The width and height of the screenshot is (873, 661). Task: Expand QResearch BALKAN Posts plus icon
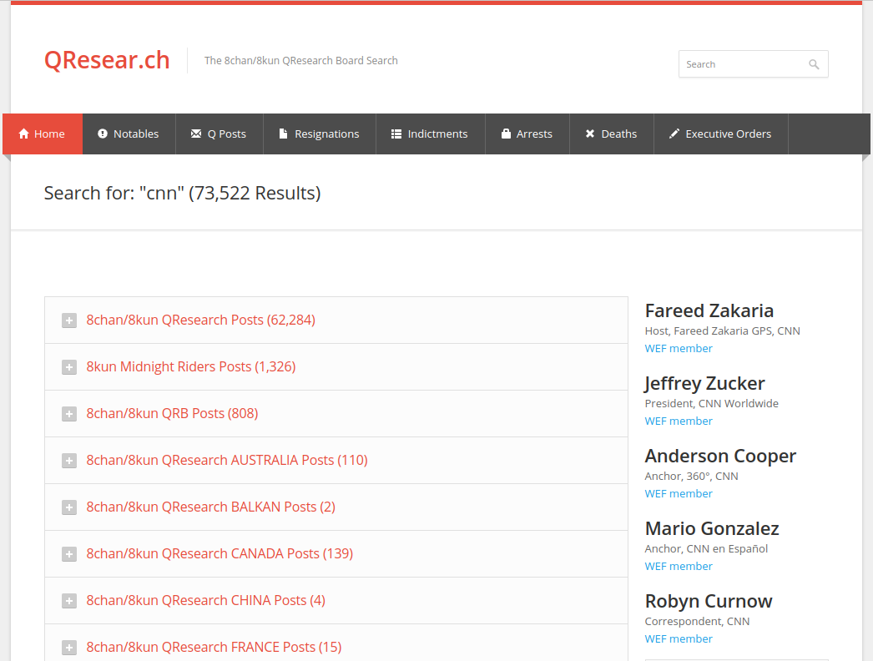pos(69,507)
